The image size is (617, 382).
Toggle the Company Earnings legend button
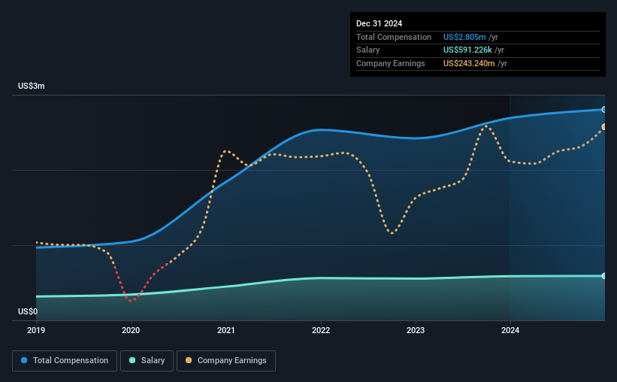(226, 361)
